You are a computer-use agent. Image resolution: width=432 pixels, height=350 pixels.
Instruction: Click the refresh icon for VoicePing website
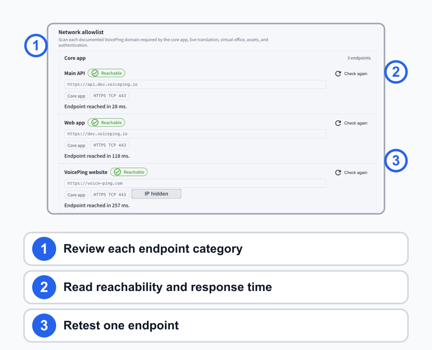click(338, 173)
